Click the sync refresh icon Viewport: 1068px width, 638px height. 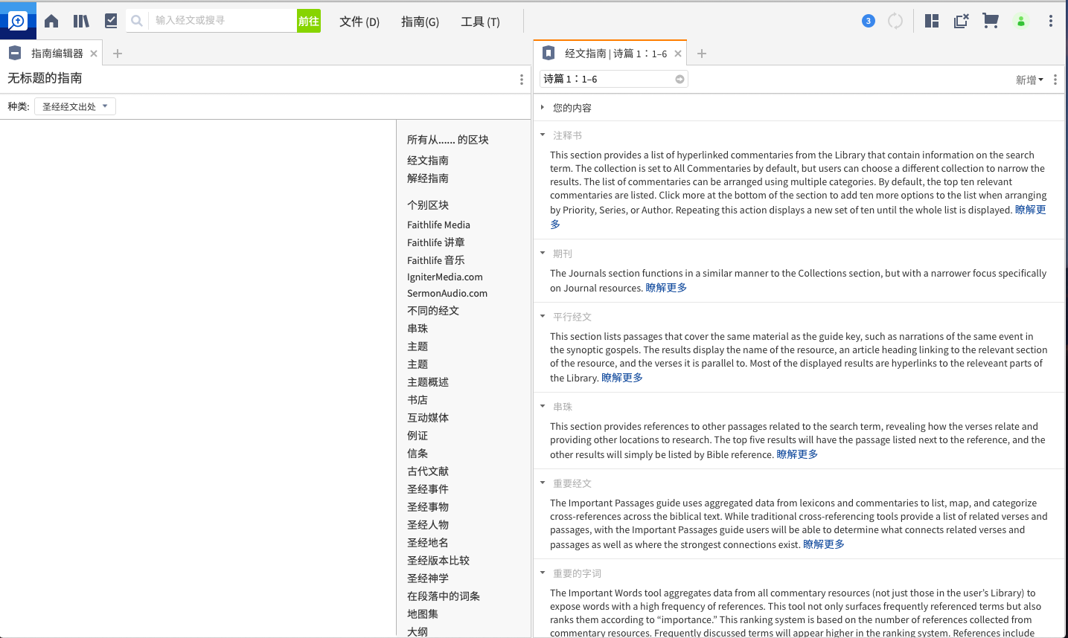click(895, 21)
